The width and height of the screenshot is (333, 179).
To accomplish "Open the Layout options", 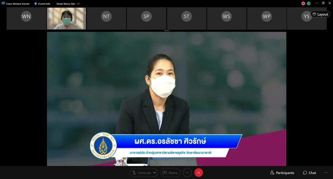I will click(320, 14).
